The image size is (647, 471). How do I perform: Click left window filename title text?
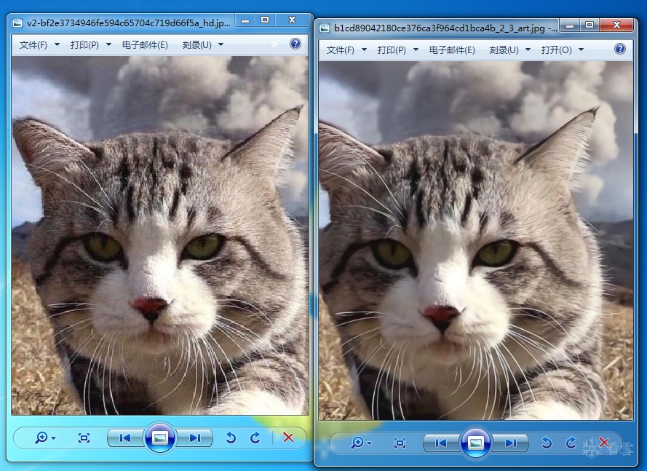[128, 23]
